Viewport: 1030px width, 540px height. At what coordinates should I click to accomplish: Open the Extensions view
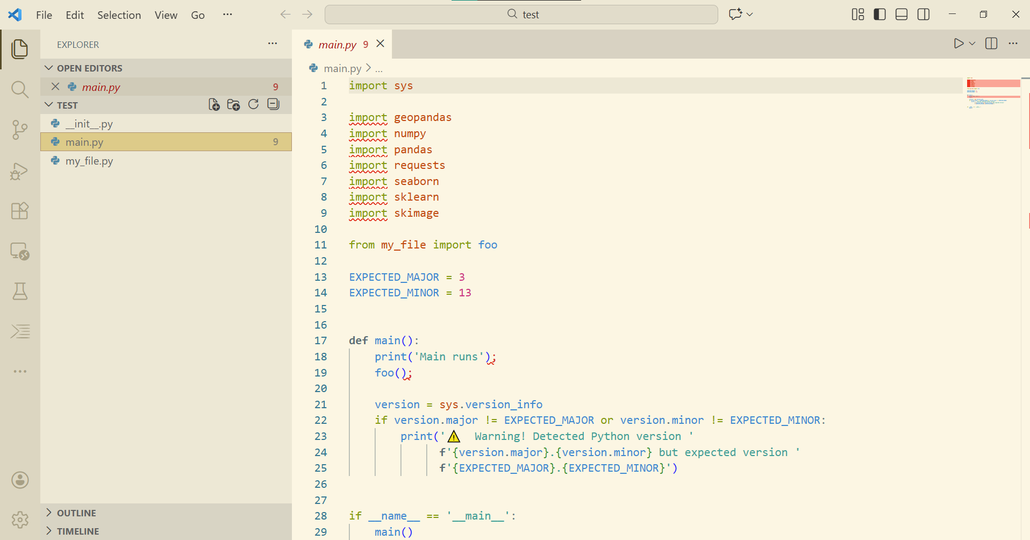tap(19, 210)
